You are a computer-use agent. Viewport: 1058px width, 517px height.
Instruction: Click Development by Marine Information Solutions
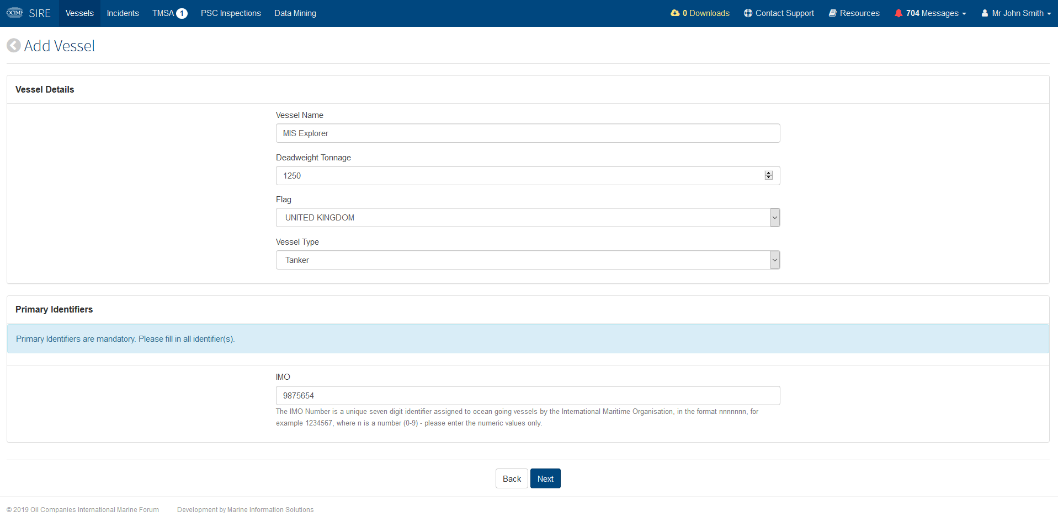[246, 510]
